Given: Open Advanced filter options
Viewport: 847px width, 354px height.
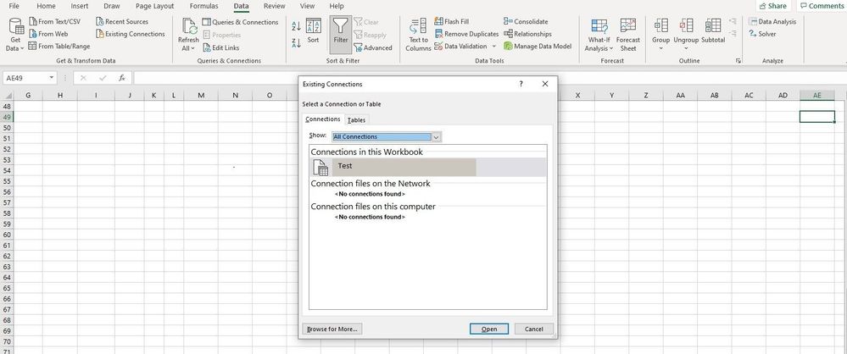Looking at the screenshot, I should tap(373, 47).
